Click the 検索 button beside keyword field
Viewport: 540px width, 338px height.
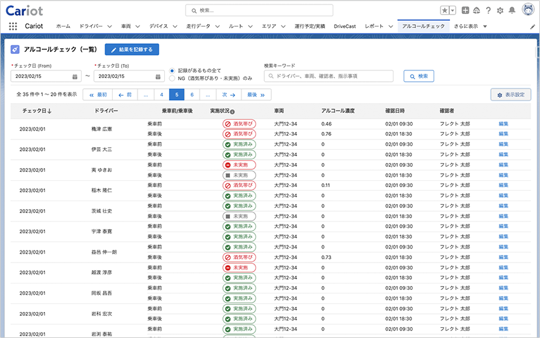tap(418, 76)
